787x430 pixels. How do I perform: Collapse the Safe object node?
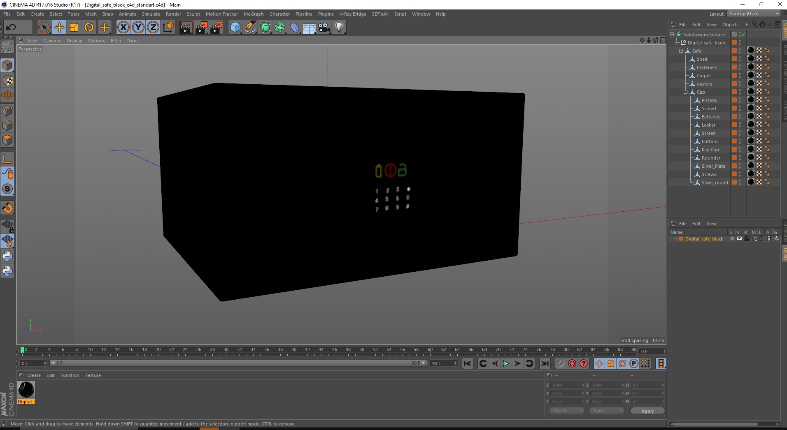[x=681, y=51]
